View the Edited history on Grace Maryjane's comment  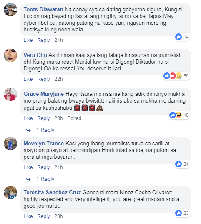point(74,118)
